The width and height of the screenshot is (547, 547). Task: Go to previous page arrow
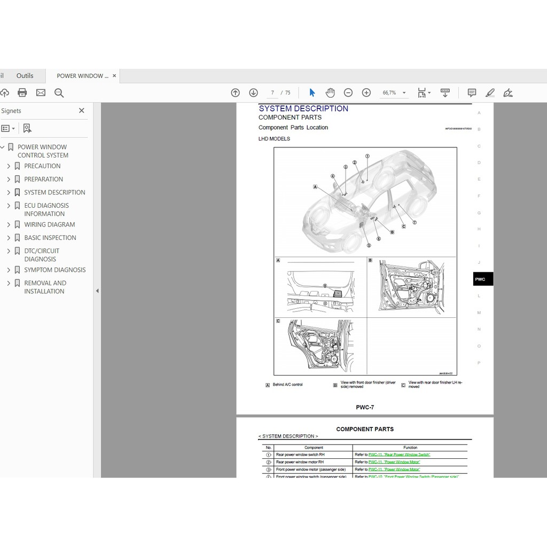point(235,93)
